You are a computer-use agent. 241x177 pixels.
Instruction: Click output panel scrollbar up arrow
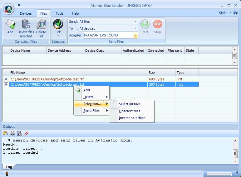point(235,141)
